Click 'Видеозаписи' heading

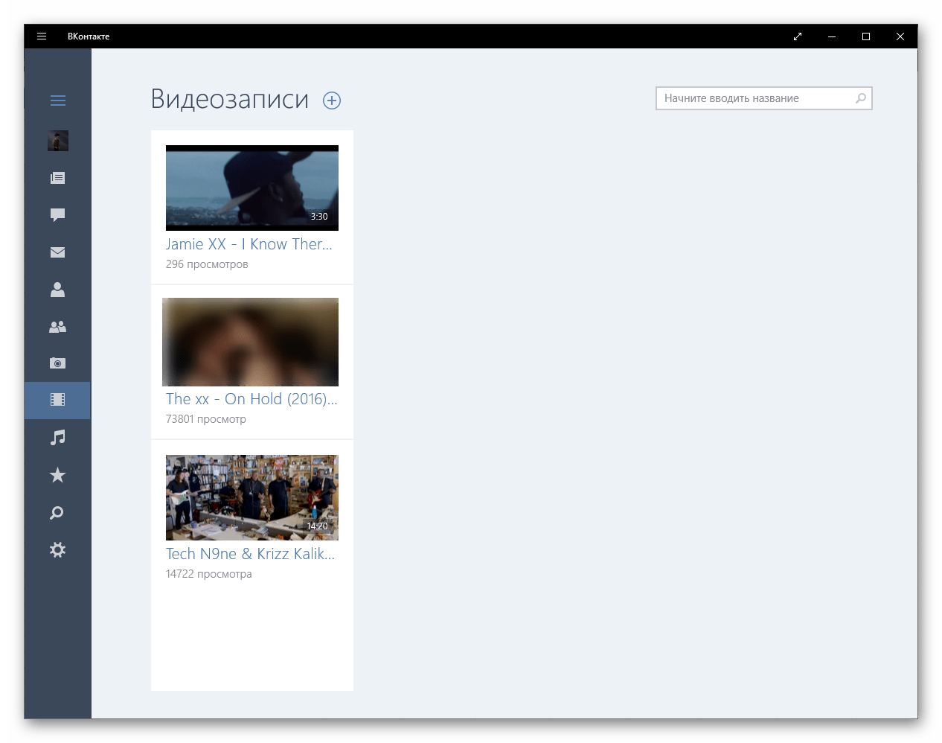[230, 99]
